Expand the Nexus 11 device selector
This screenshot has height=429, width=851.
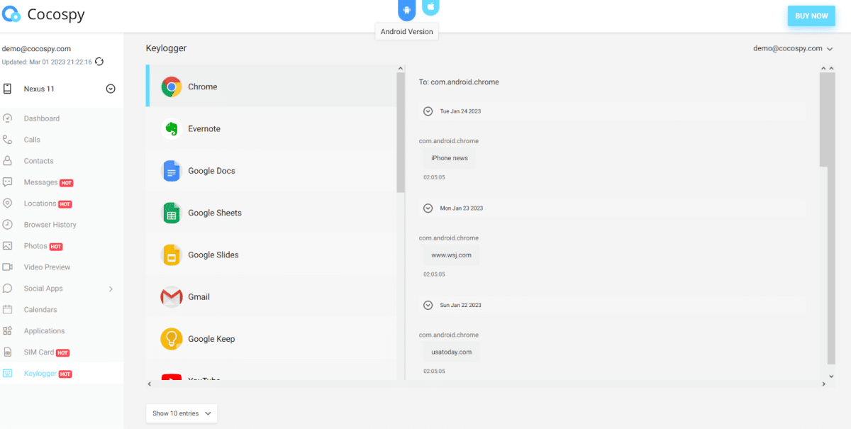click(x=111, y=88)
